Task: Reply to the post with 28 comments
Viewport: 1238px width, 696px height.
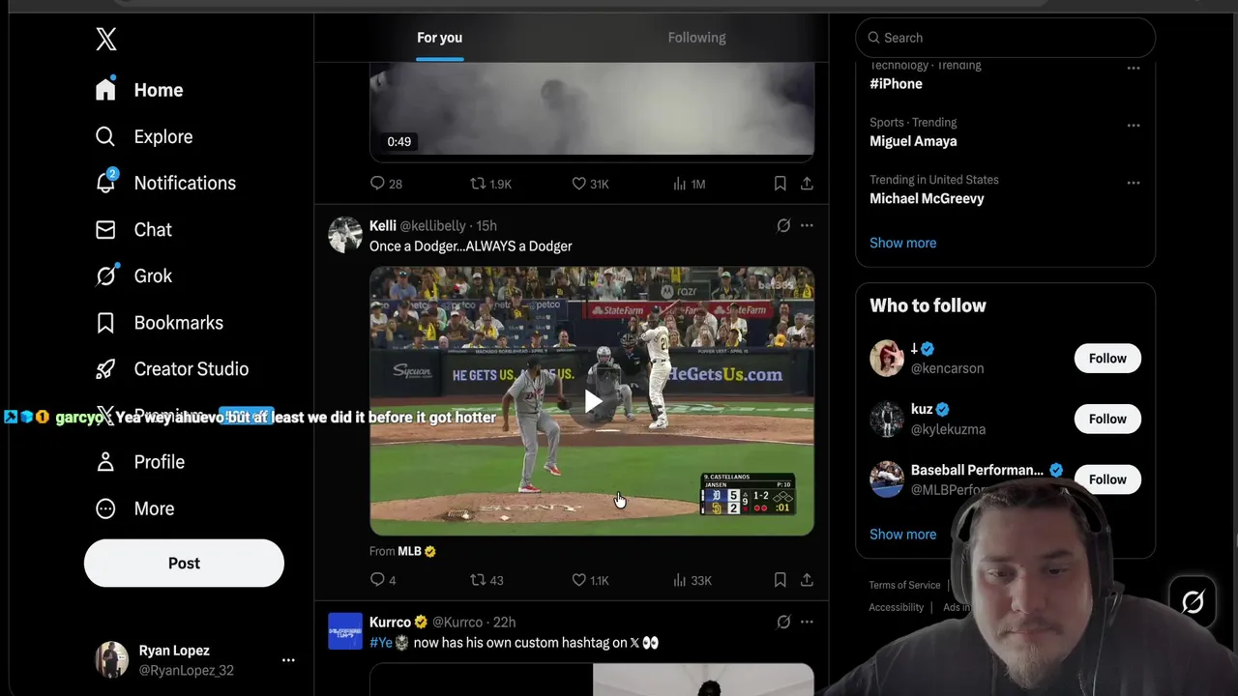Action: pos(386,184)
